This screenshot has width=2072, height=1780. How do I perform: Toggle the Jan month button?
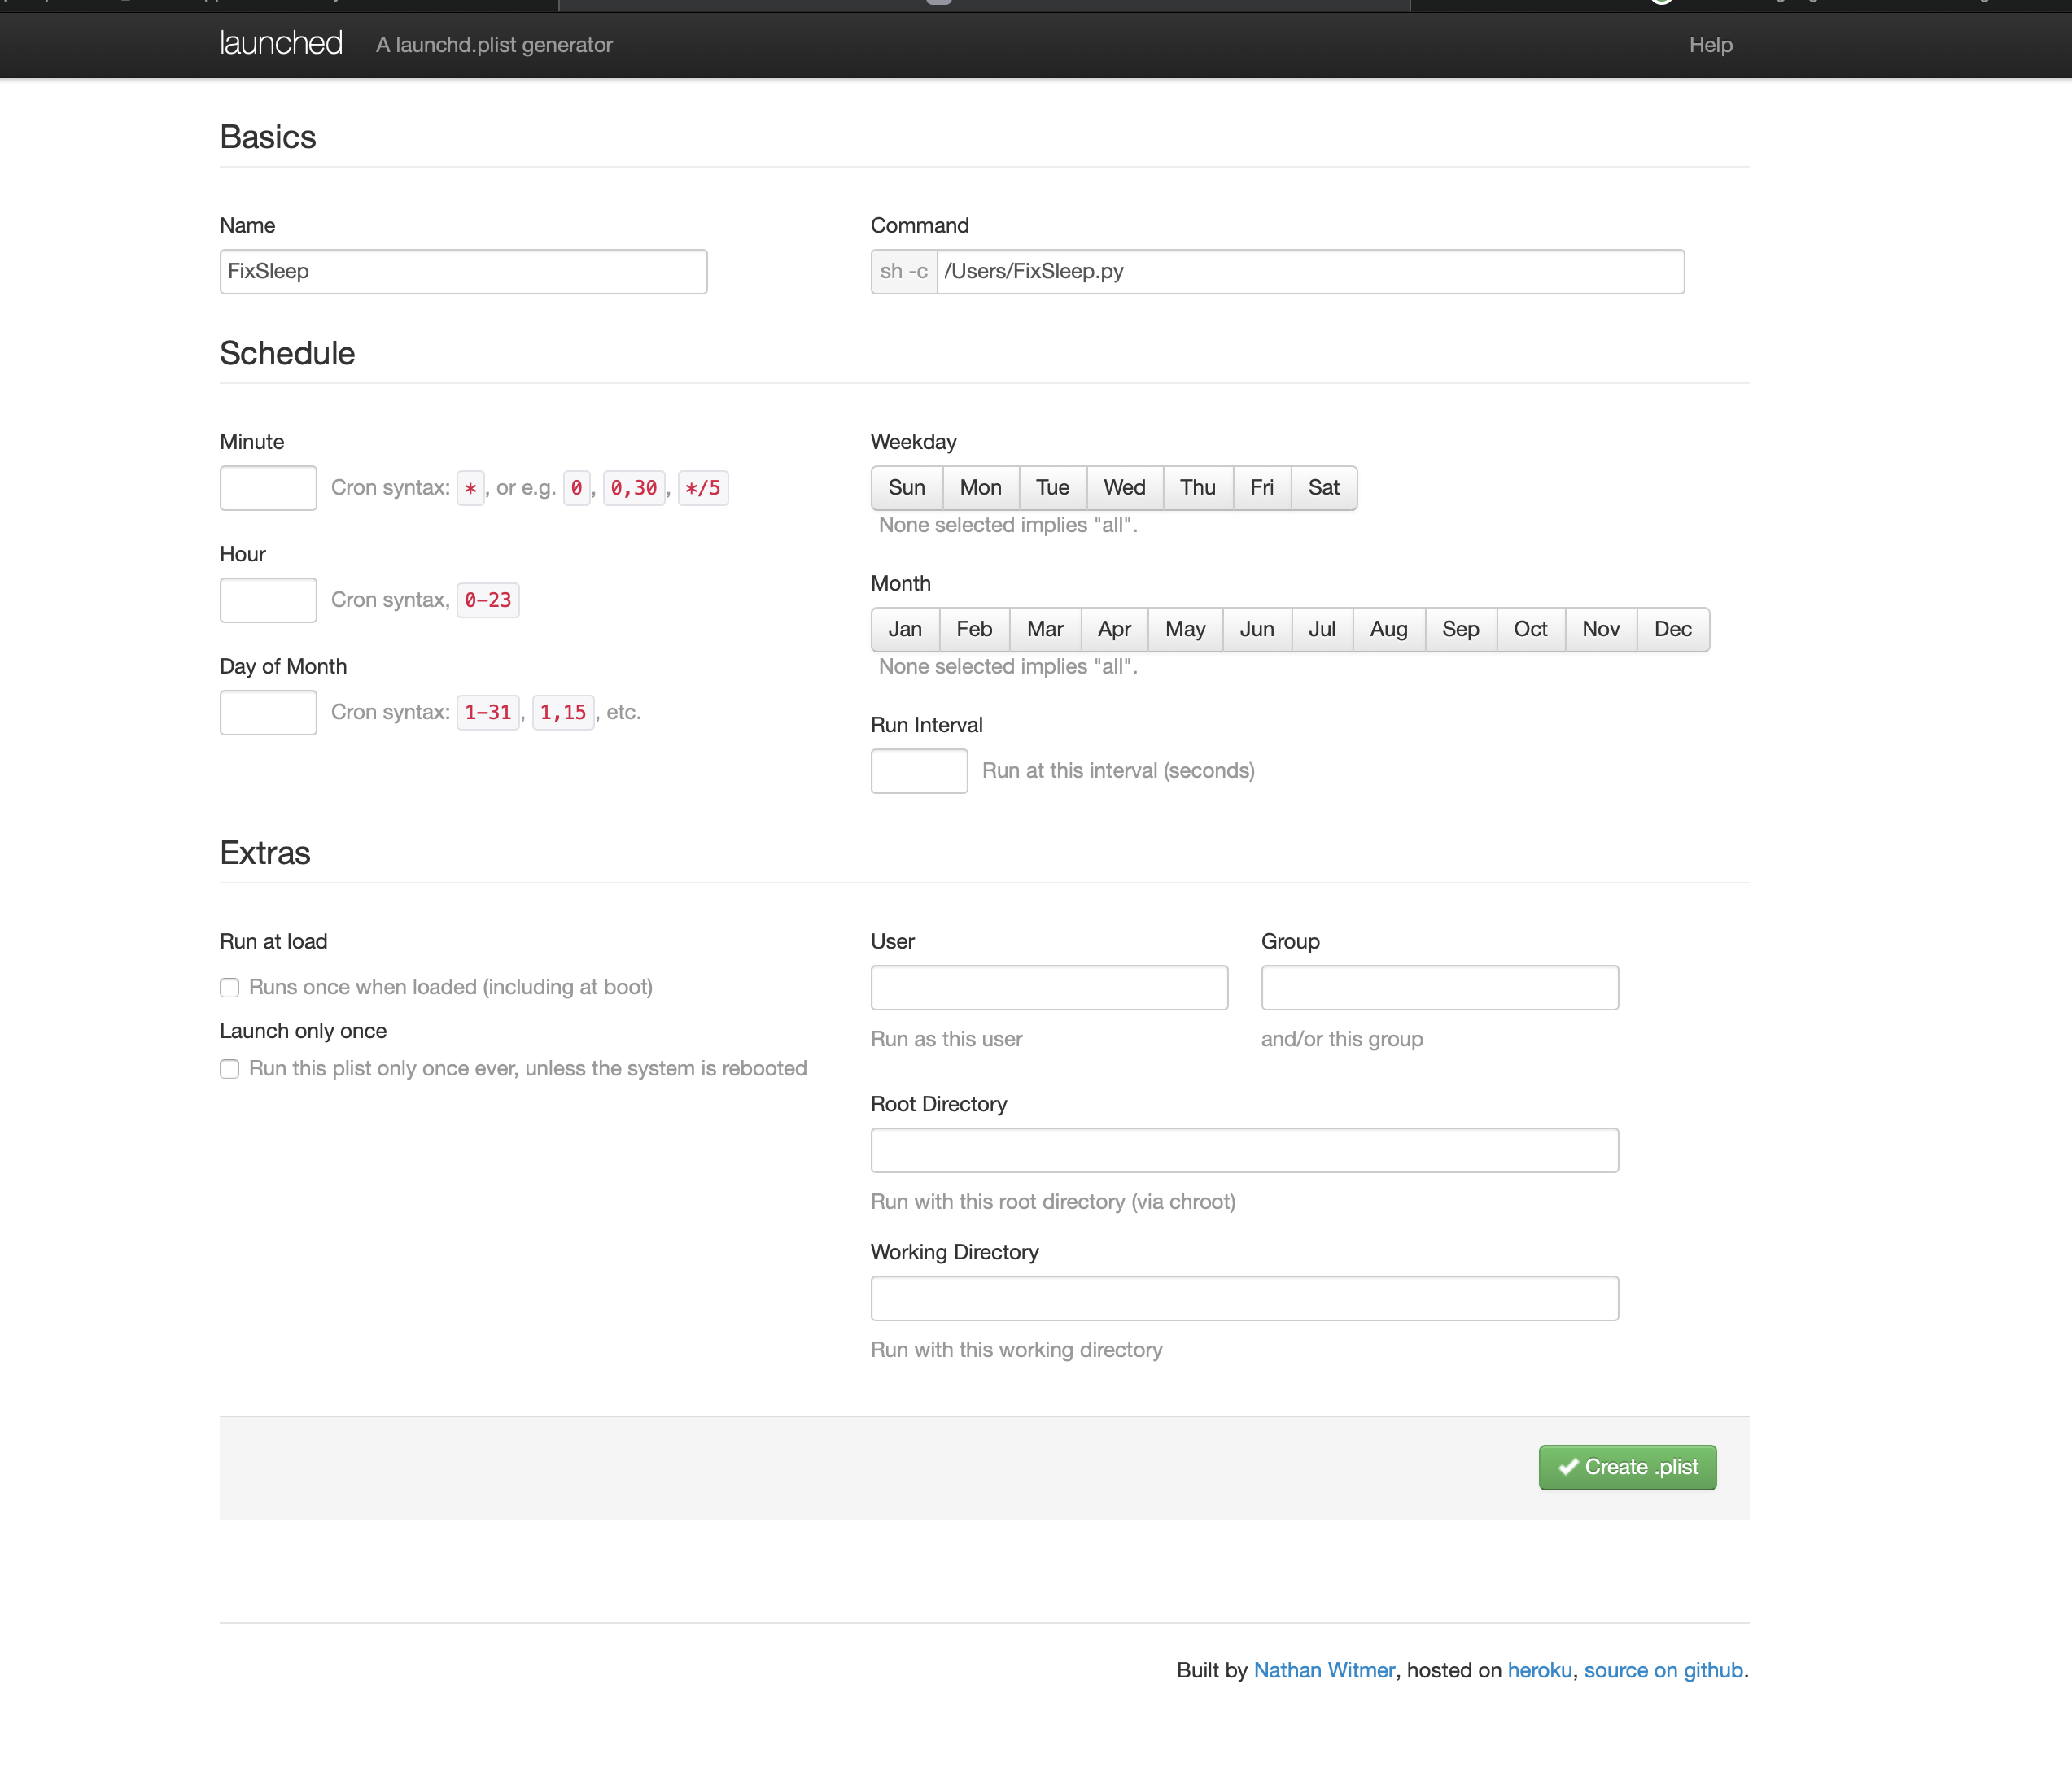[x=904, y=630]
